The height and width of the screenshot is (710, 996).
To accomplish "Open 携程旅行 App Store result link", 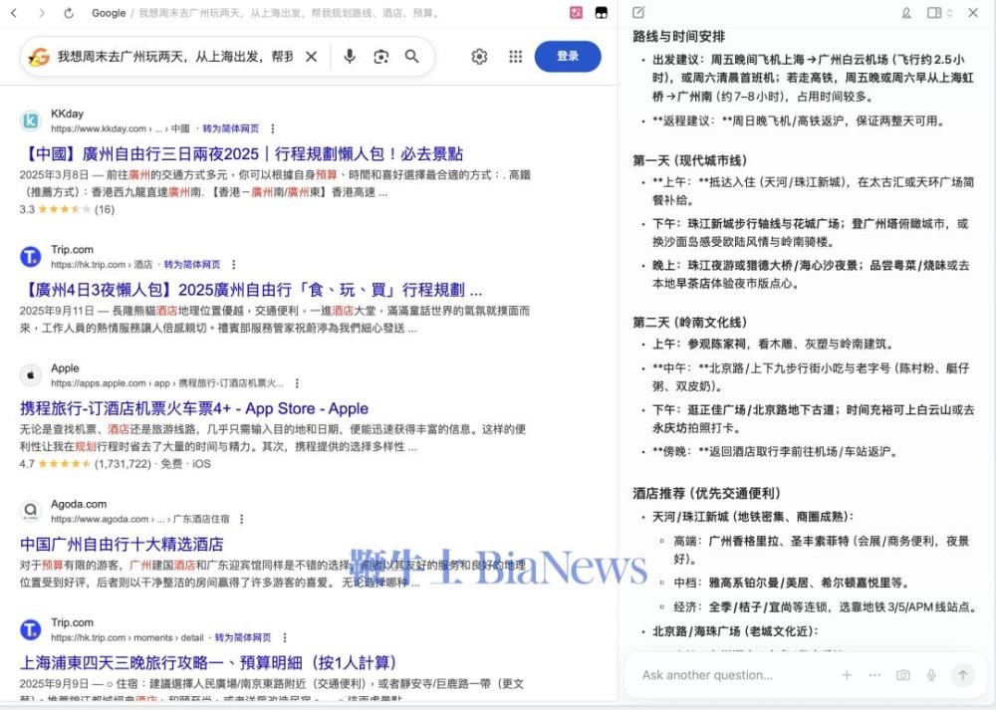I will pos(194,408).
